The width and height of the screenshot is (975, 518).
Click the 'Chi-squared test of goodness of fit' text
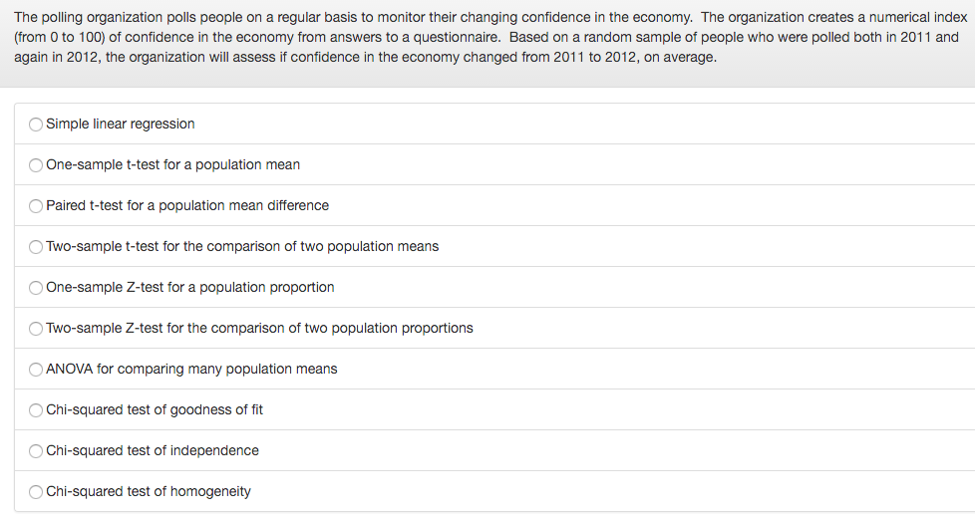(155, 410)
